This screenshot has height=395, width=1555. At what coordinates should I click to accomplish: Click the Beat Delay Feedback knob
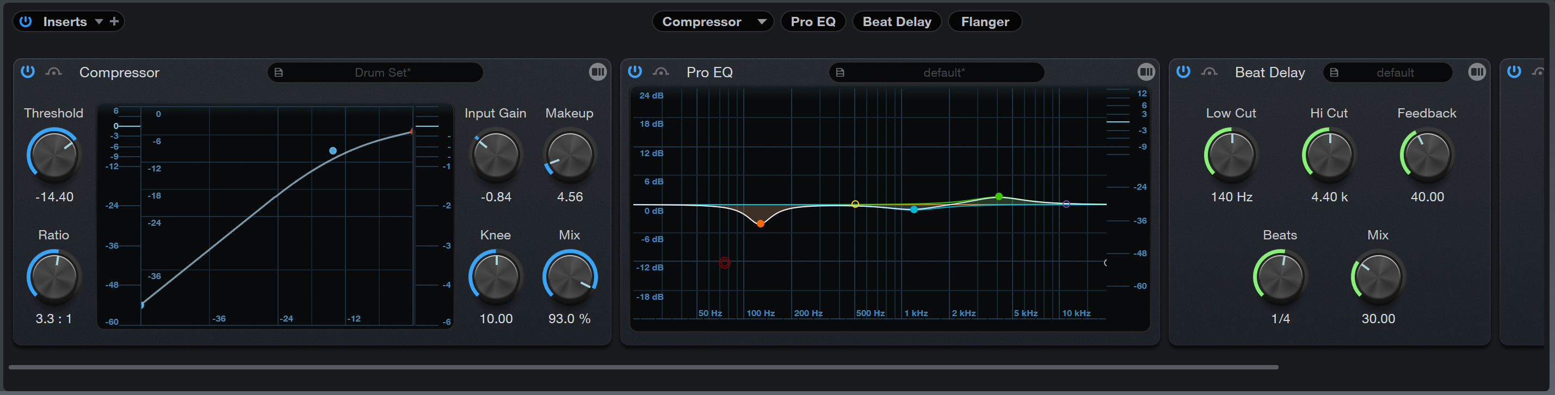pyautogui.click(x=1427, y=155)
